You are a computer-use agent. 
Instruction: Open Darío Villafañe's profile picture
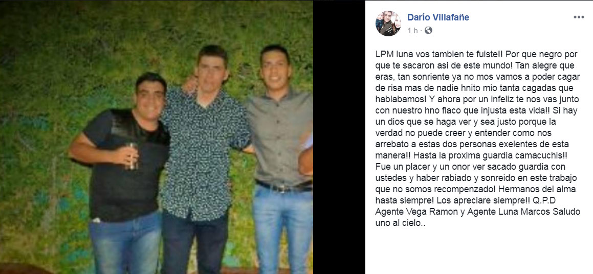pyautogui.click(x=388, y=24)
